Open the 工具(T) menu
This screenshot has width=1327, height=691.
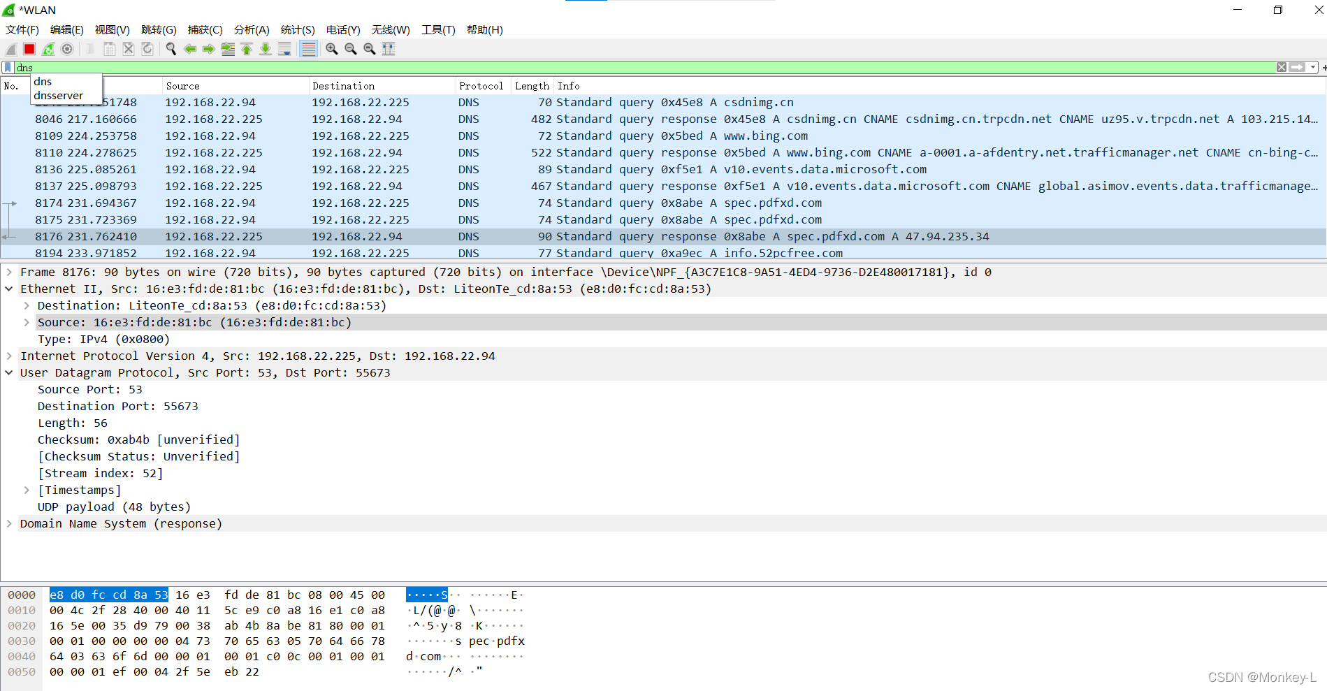438,30
